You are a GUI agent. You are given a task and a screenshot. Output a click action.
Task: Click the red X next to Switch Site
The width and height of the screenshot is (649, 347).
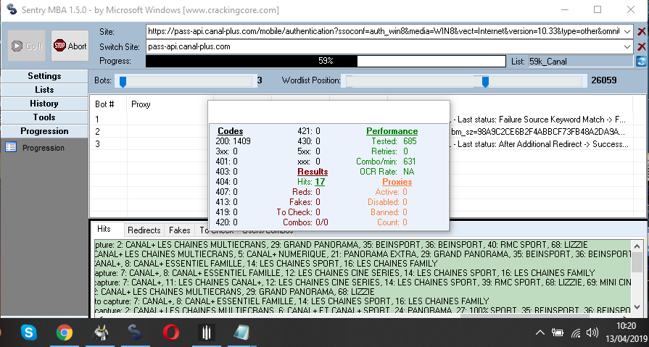[x=642, y=47]
